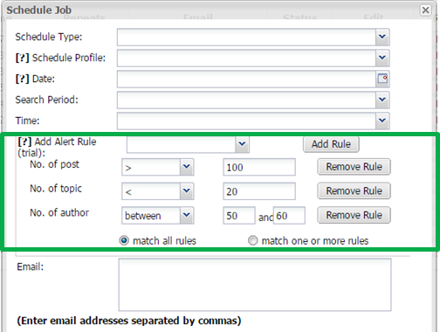Click the No. of topic value field 20
The height and width of the screenshot is (332, 440).
[259, 191]
